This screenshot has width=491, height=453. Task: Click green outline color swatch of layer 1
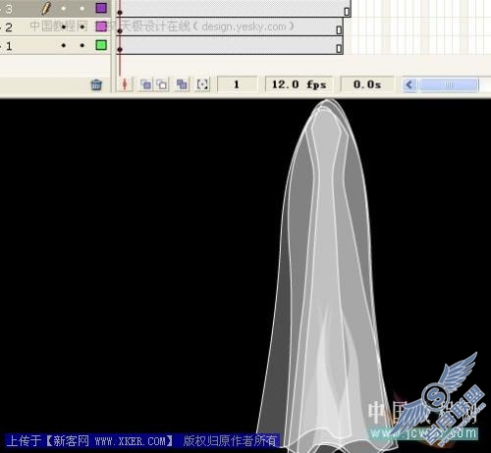[x=101, y=45]
